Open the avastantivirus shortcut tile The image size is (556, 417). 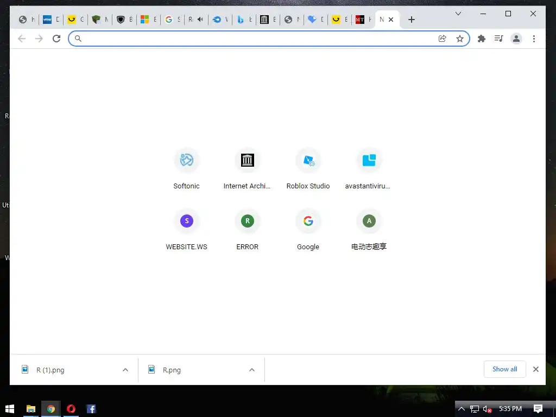tap(369, 168)
